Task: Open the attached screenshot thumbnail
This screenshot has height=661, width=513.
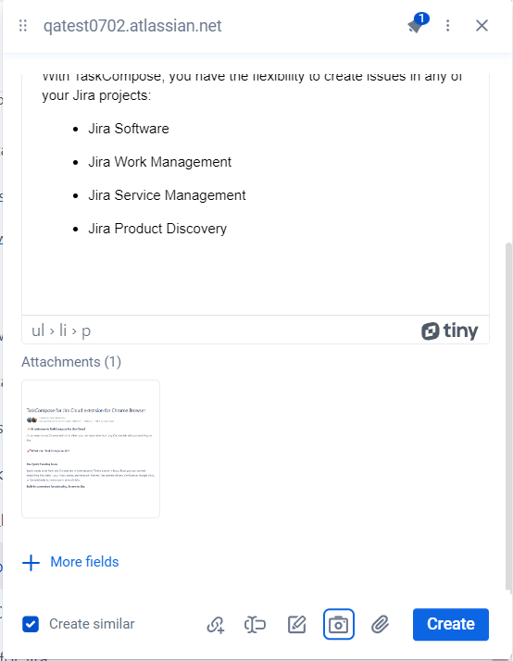Action: [x=91, y=449]
